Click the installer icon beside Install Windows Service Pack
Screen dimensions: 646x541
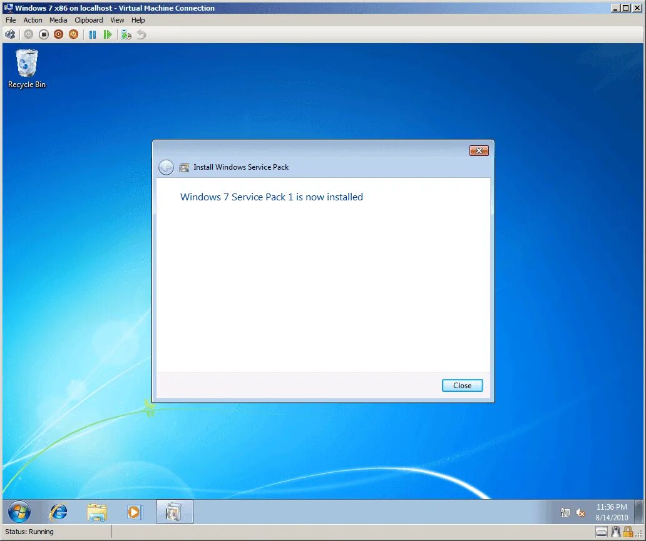(184, 167)
